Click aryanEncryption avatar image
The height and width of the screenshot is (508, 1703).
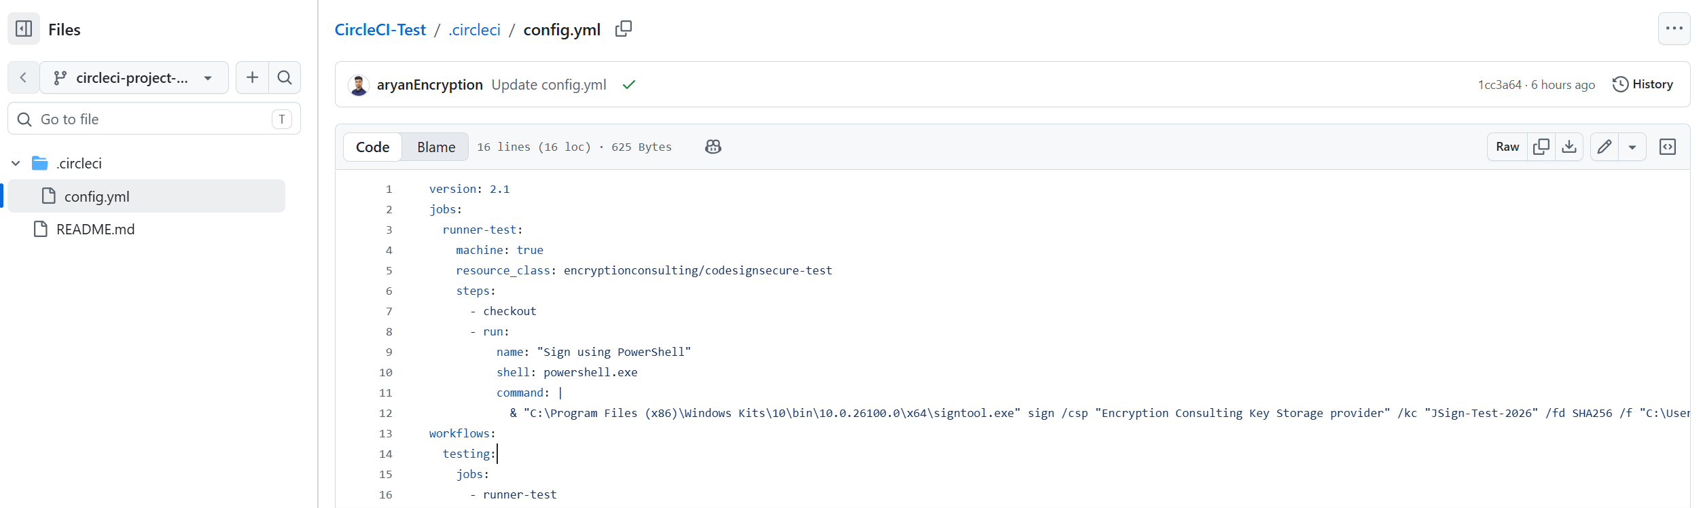359,85
